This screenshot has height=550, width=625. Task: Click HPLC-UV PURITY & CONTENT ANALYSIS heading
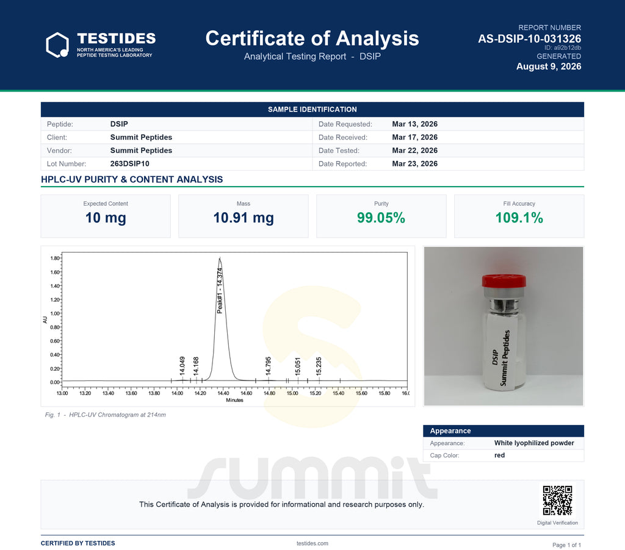pos(132,179)
